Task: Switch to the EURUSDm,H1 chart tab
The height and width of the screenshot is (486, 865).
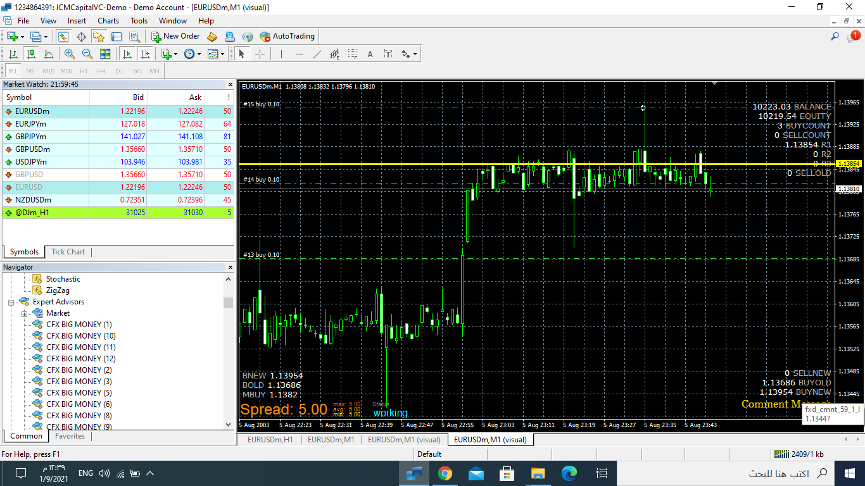Action: 270,439
